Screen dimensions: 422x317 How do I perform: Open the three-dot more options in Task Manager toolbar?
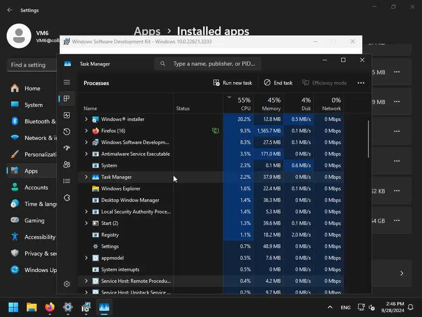tap(361, 83)
